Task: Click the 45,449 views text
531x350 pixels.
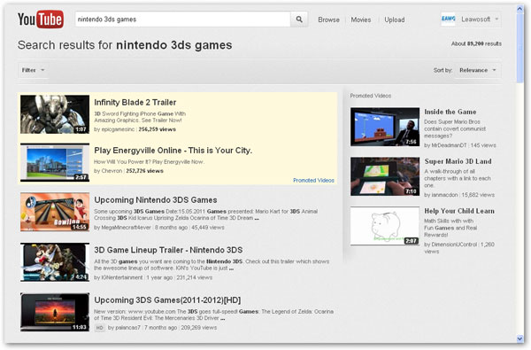Action: pyautogui.click(x=208, y=228)
